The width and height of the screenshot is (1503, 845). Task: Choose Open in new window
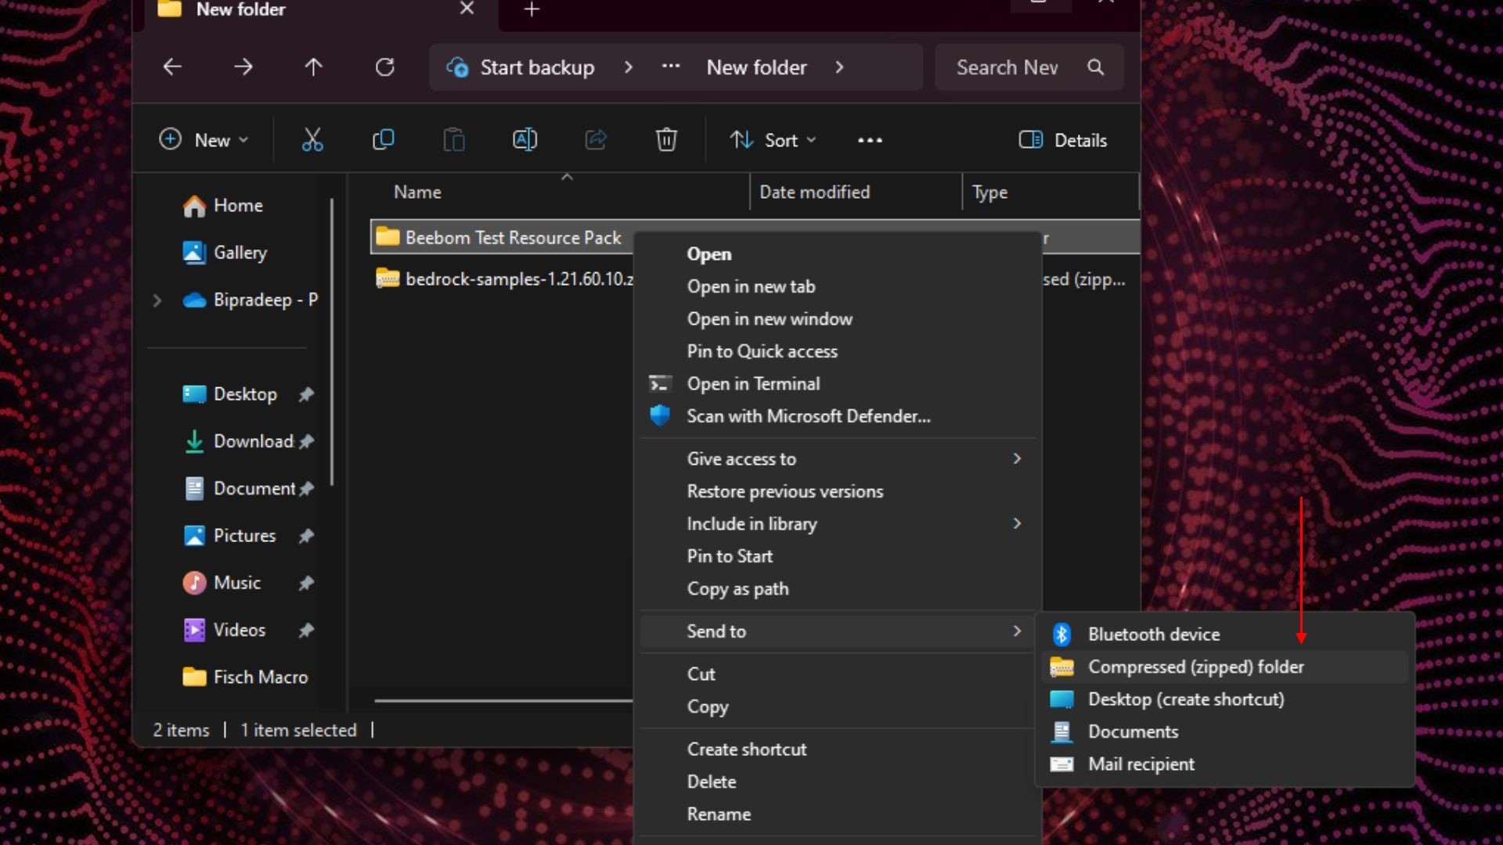[770, 319]
